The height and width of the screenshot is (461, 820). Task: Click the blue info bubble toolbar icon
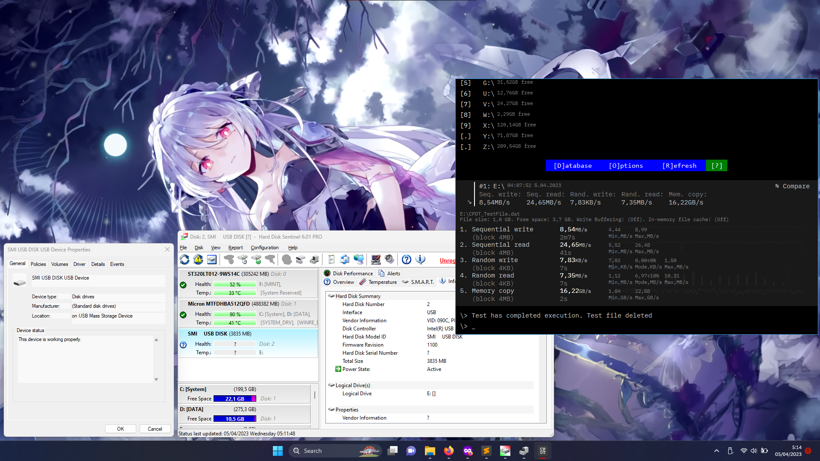[420, 260]
